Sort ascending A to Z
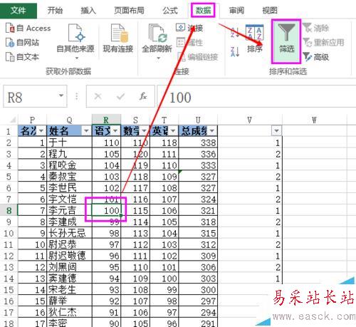Screen dimensions: 356x327 [x=235, y=33]
